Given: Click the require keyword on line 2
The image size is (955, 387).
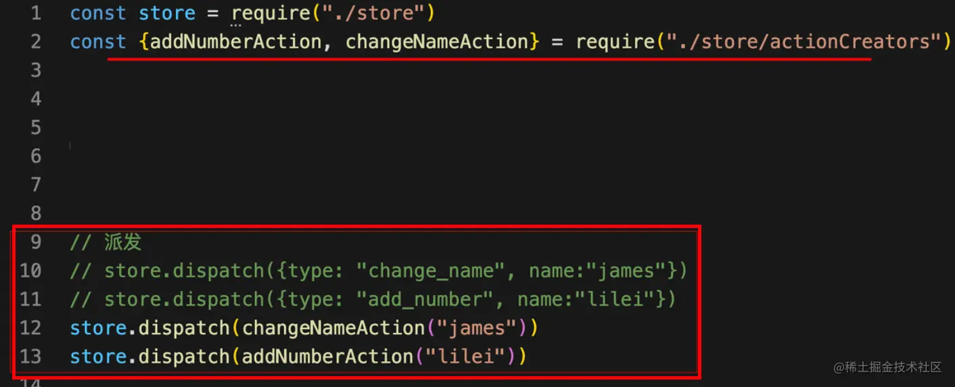Looking at the screenshot, I should pyautogui.click(x=614, y=42).
